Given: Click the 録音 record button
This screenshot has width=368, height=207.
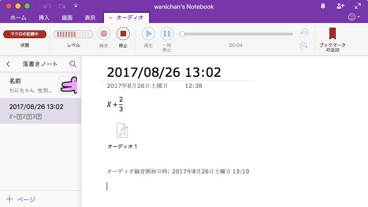Looking at the screenshot, I should 104,34.
